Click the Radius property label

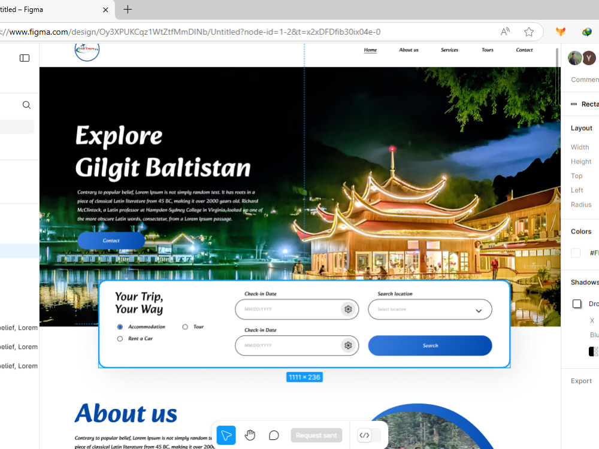pos(581,205)
